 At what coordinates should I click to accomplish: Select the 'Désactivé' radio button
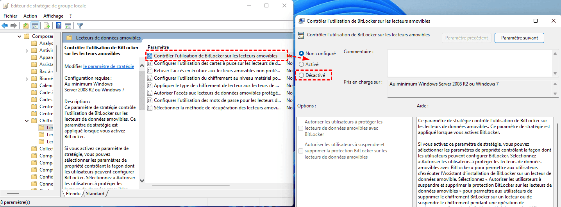pyautogui.click(x=301, y=75)
